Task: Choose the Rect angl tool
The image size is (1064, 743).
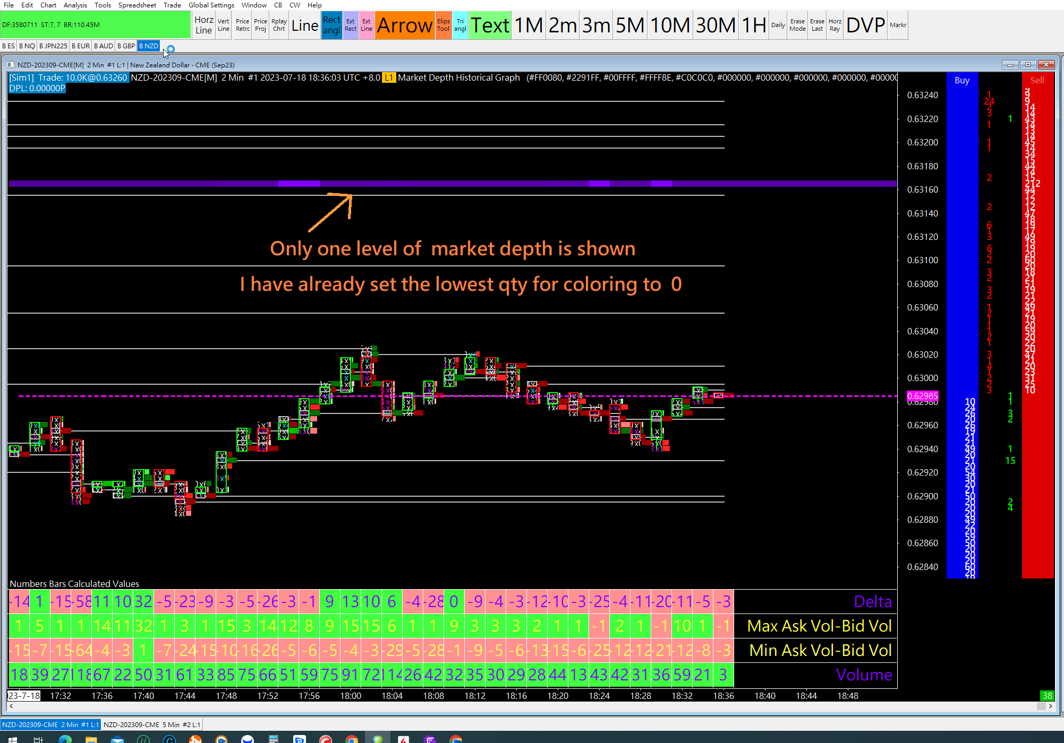Action: [331, 25]
